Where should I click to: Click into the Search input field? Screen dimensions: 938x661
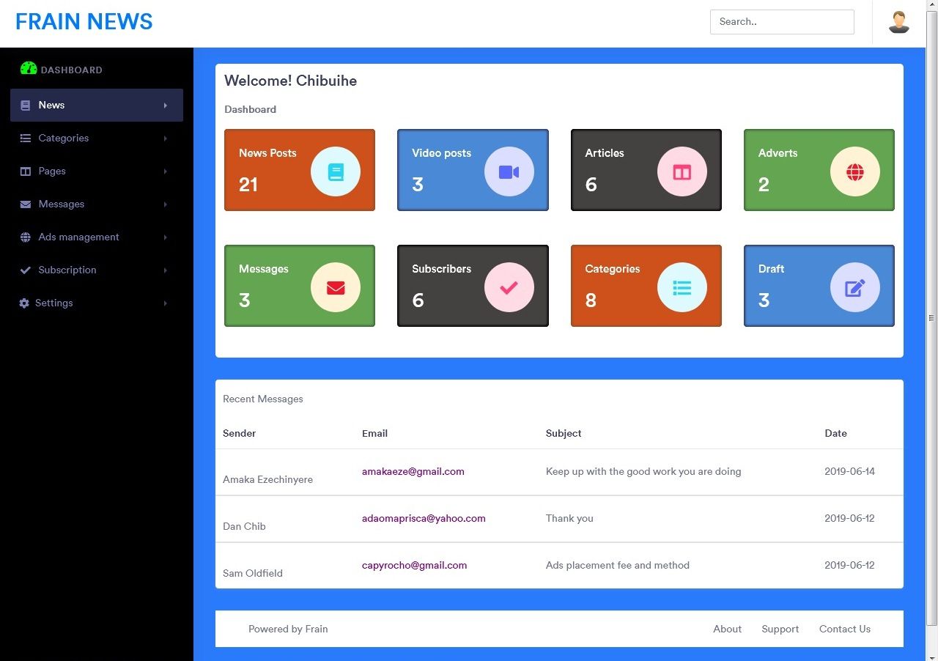pyautogui.click(x=782, y=22)
